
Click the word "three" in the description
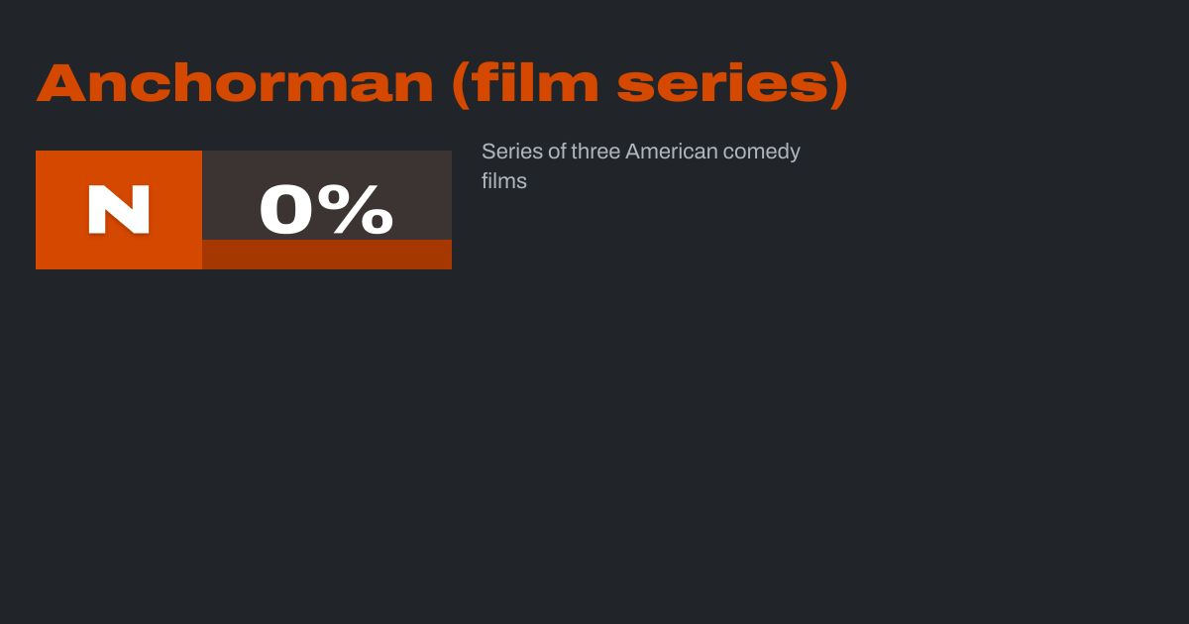click(594, 152)
